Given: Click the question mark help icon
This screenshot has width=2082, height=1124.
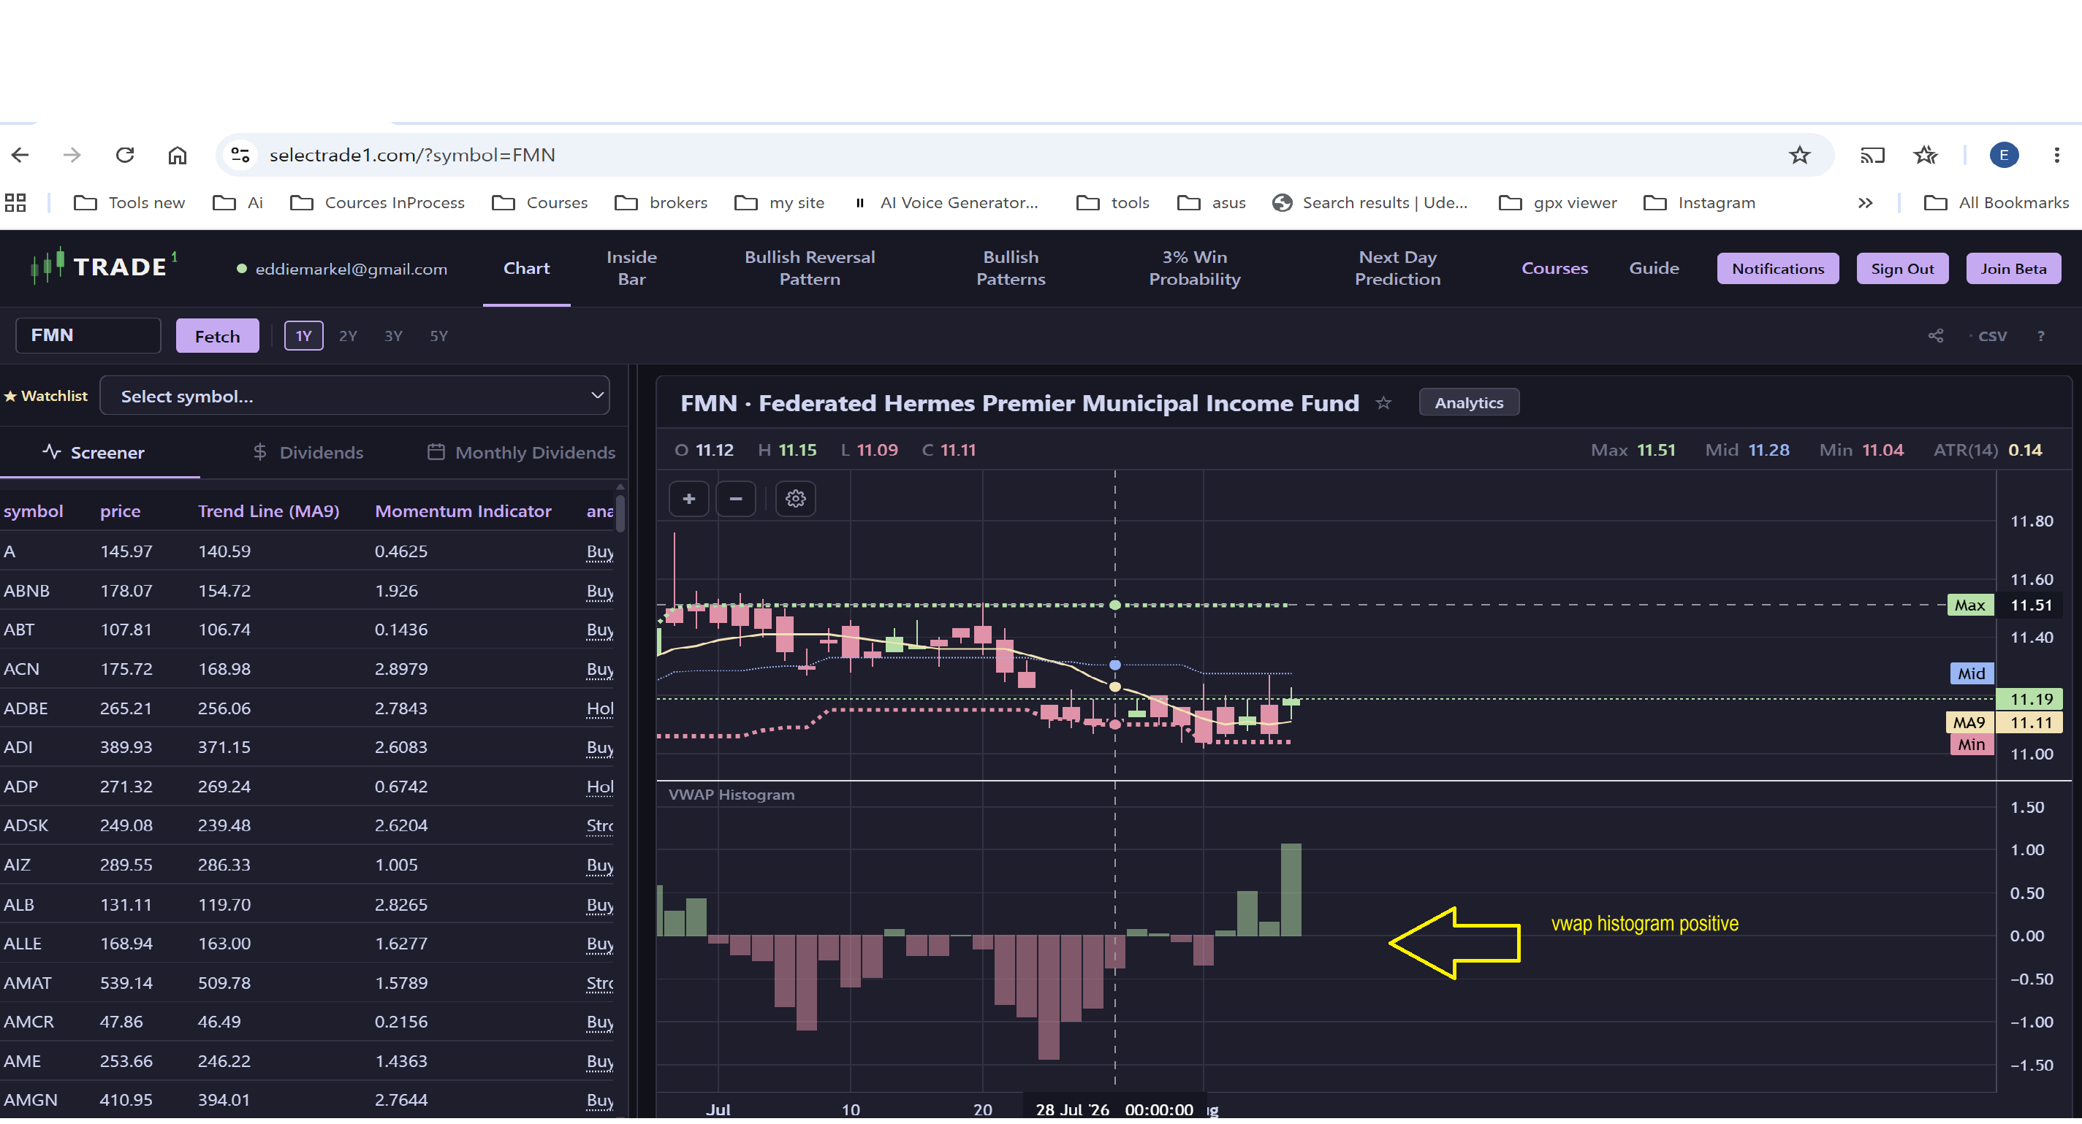Looking at the screenshot, I should point(2040,336).
